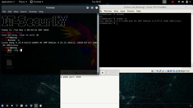Click the VirtualBox CPU/virtualization features icon

click(174, 71)
